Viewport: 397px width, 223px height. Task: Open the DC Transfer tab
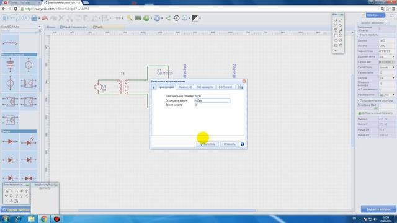225,87
